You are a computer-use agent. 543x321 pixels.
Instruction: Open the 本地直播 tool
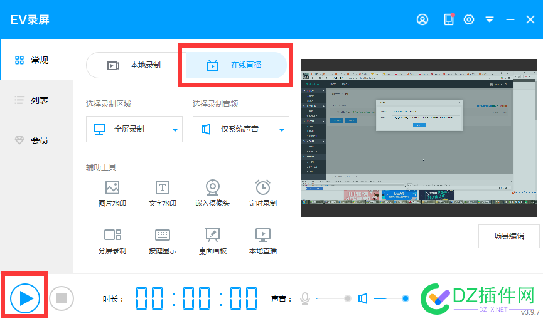pyautogui.click(x=263, y=241)
